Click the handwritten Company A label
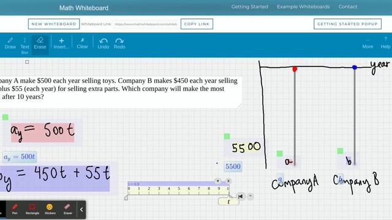The height and width of the screenshot is (220, 392). 295,183
